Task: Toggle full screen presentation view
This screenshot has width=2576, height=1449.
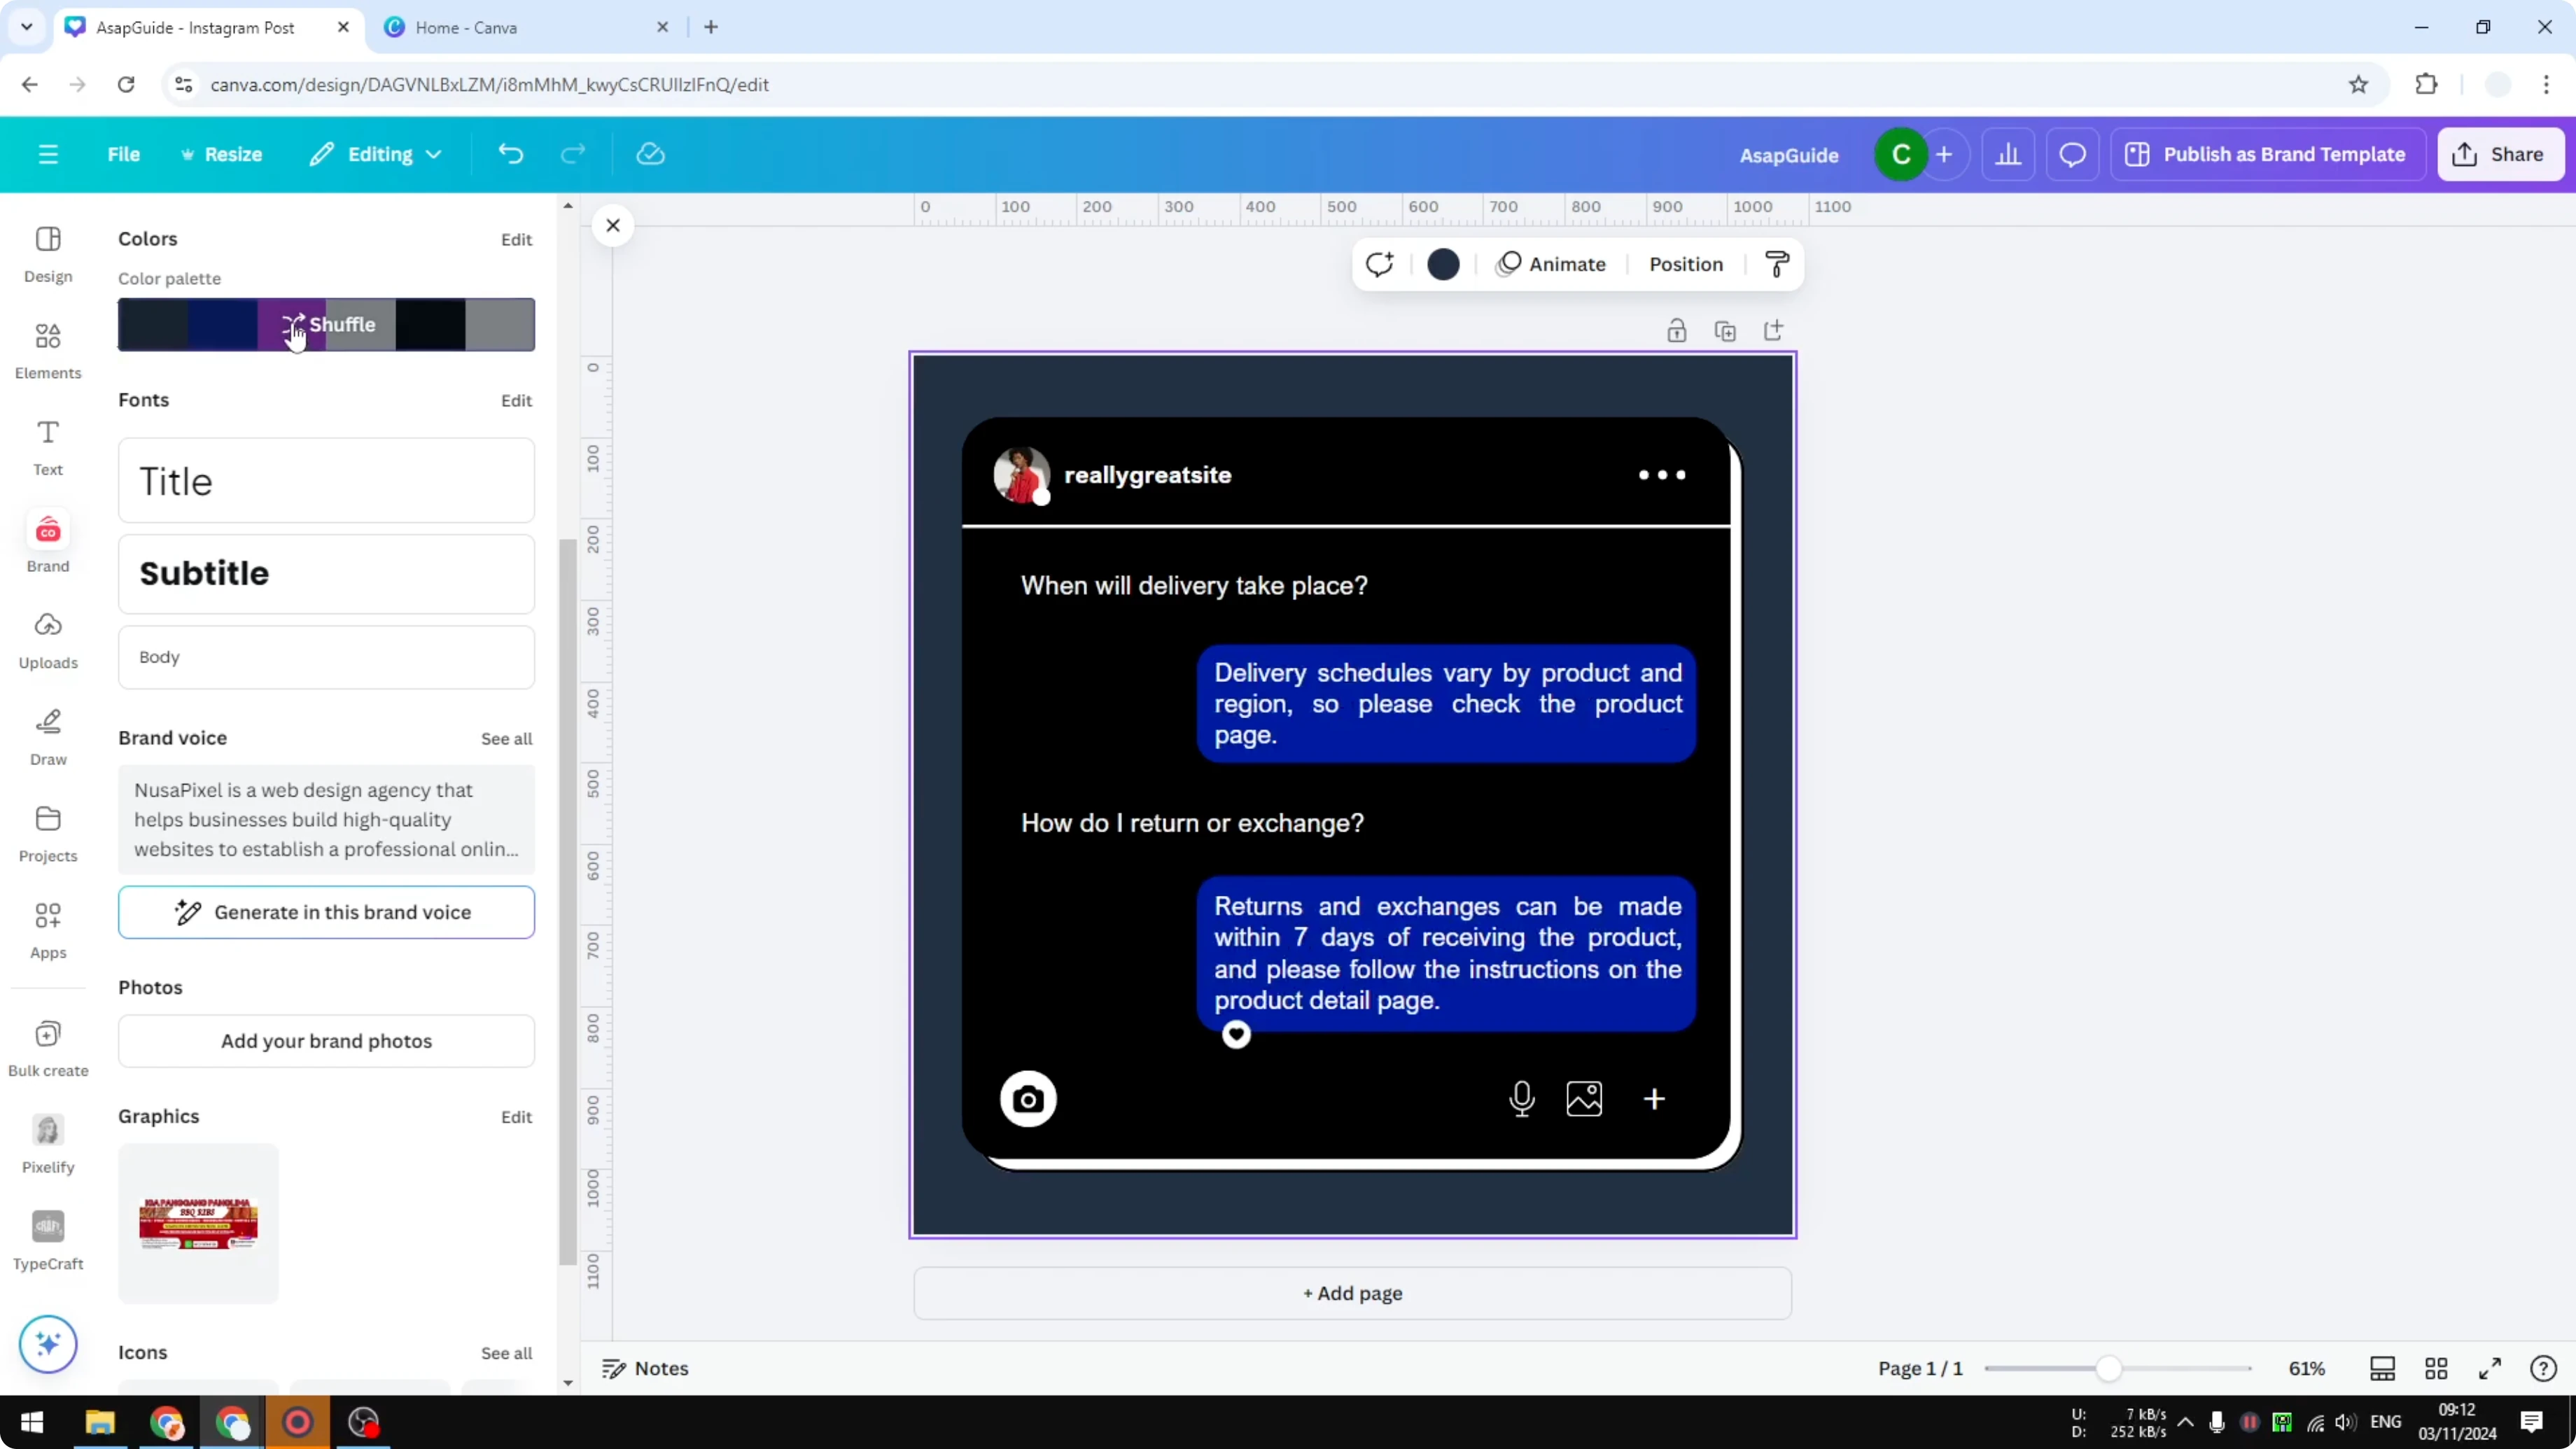Action: coord(2491,1368)
